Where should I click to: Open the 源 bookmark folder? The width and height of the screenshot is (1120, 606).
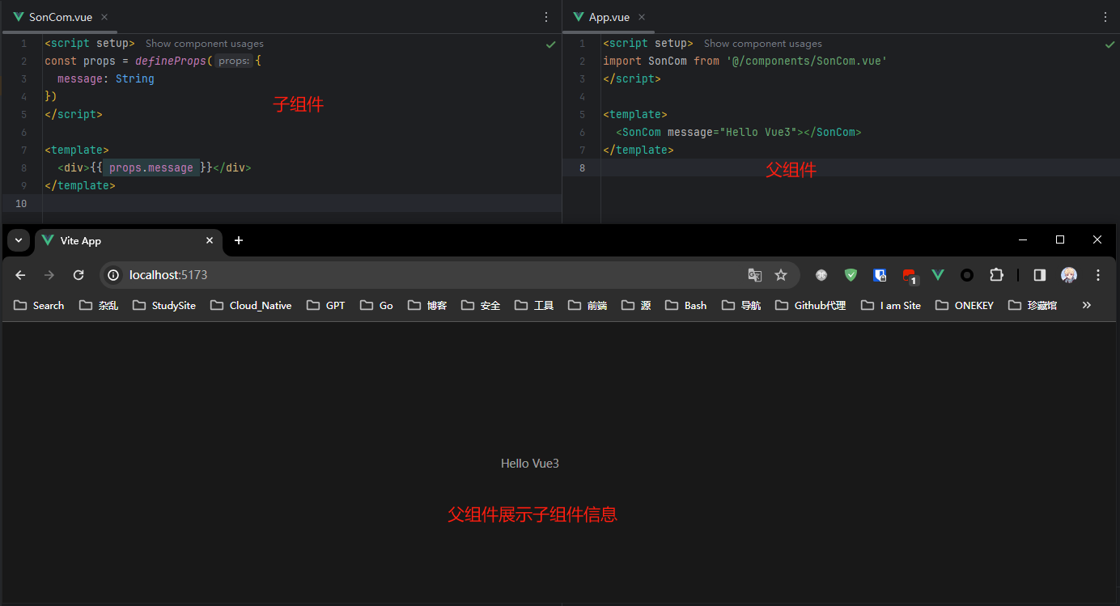pyautogui.click(x=636, y=305)
